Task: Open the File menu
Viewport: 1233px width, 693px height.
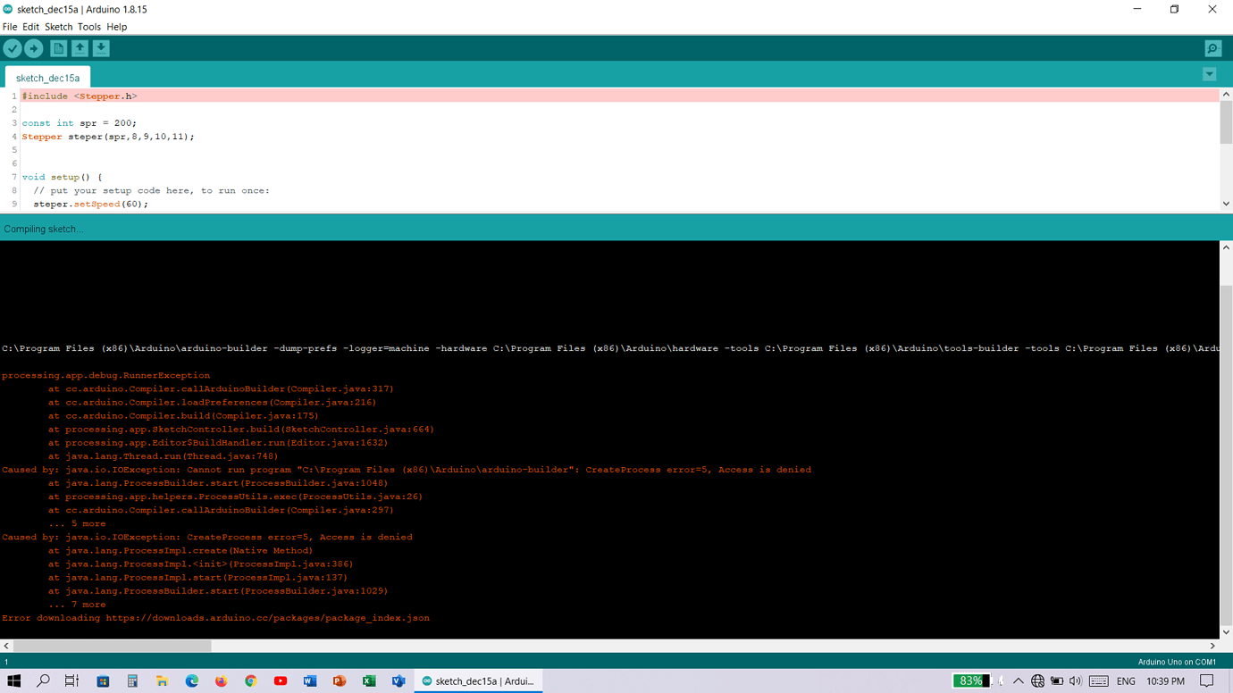Action: click(x=9, y=27)
